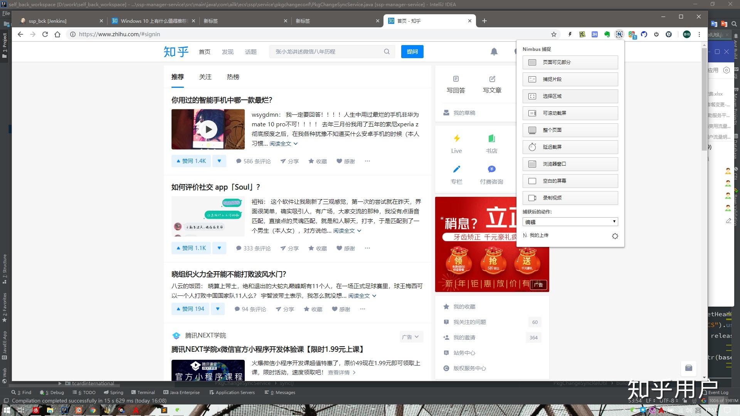
Task: Switch to the 推荐 feed tab
Action: click(x=178, y=77)
